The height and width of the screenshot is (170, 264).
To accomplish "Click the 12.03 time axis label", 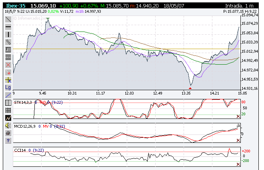I will [x=129, y=93].
